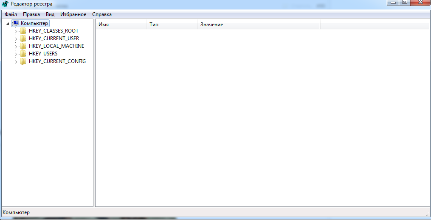
Task: Collapse the Компьютер root node arrow
Action: coord(8,24)
